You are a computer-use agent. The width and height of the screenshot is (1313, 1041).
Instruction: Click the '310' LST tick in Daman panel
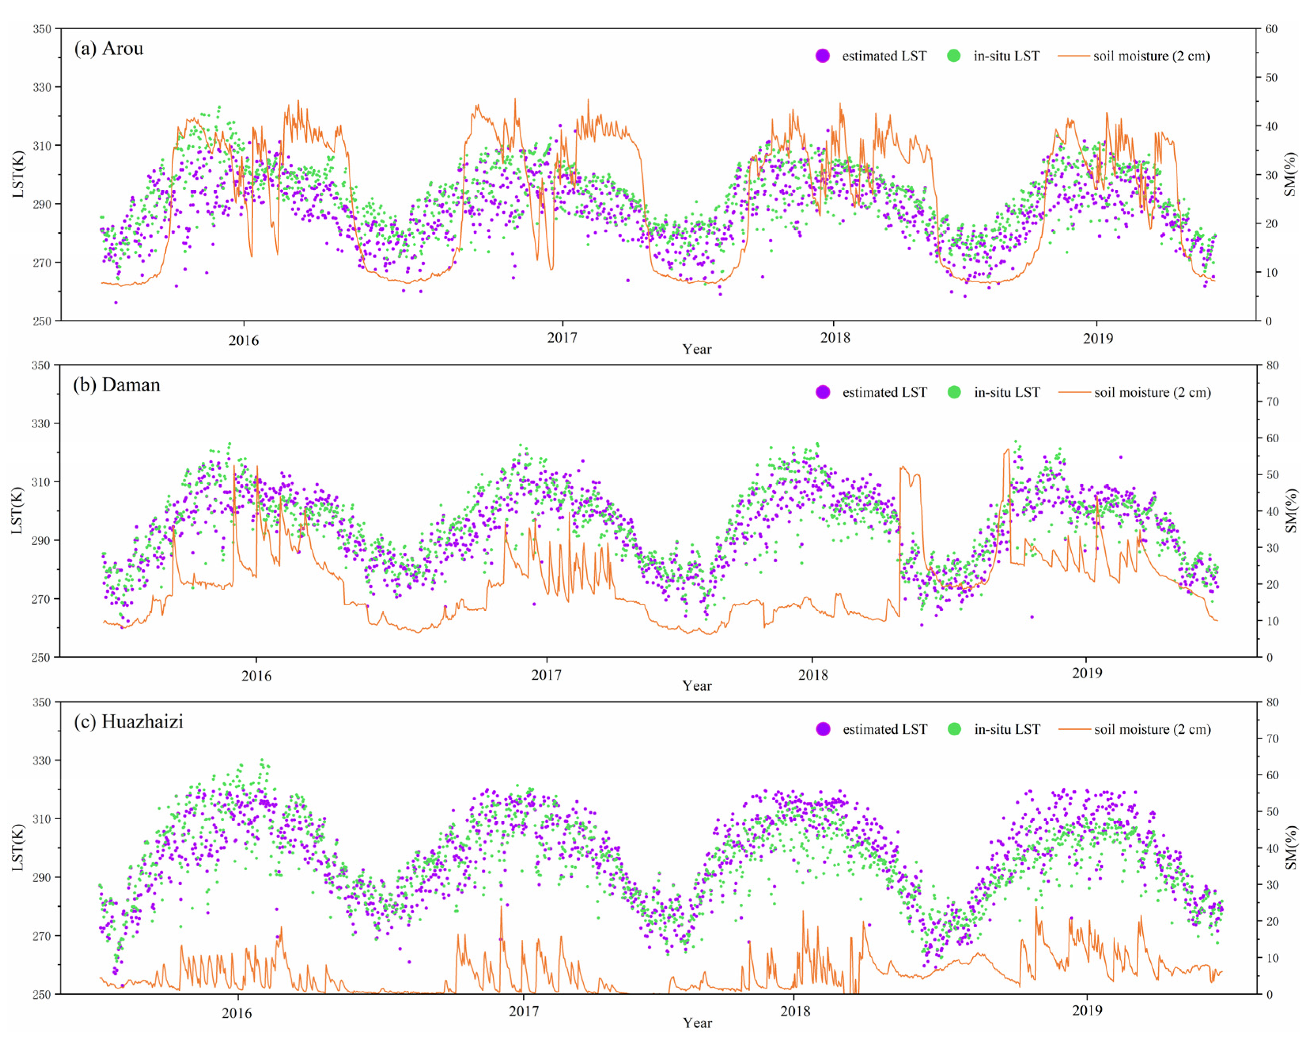click(42, 482)
